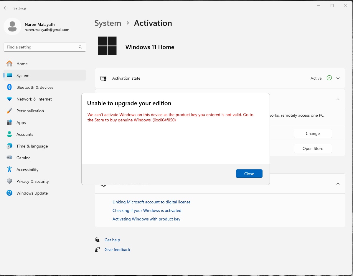Screen dimensions: 353x276
Task: Click the red error message text
Action: (x=170, y=117)
